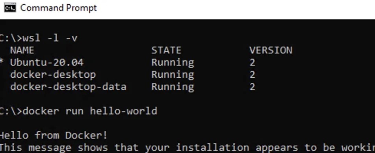
Task: Select the NAME column header
Action: tap(22, 50)
